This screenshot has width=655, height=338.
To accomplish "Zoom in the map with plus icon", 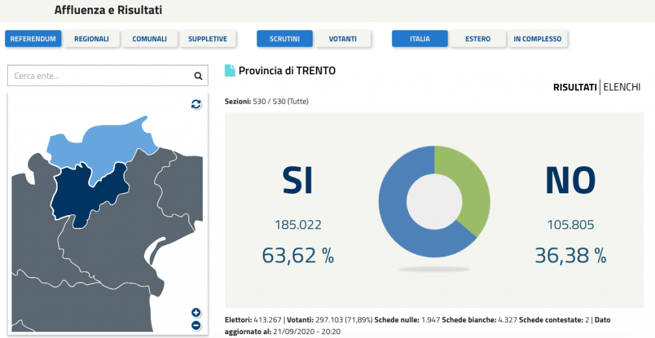I will click(196, 312).
